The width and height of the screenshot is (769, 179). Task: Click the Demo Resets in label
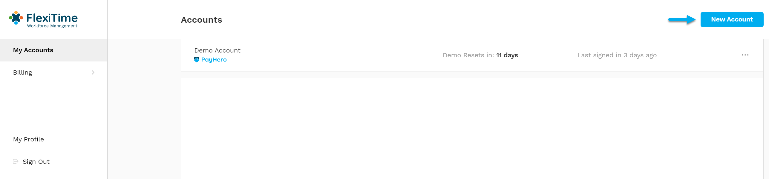click(468, 55)
